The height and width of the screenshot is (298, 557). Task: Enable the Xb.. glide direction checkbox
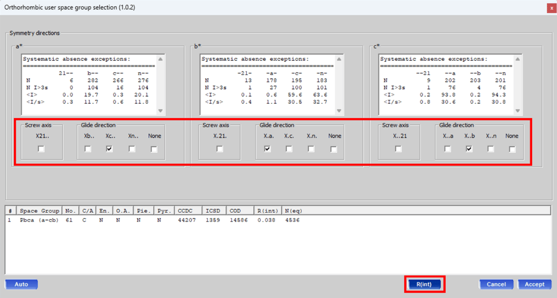pos(88,149)
